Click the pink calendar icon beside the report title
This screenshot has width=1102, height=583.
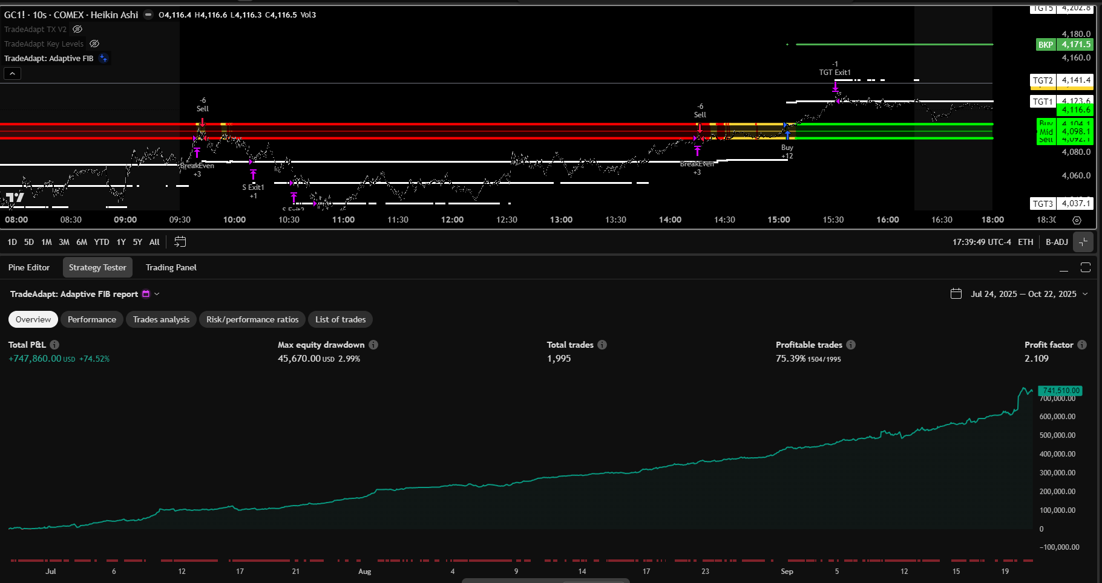coord(145,294)
